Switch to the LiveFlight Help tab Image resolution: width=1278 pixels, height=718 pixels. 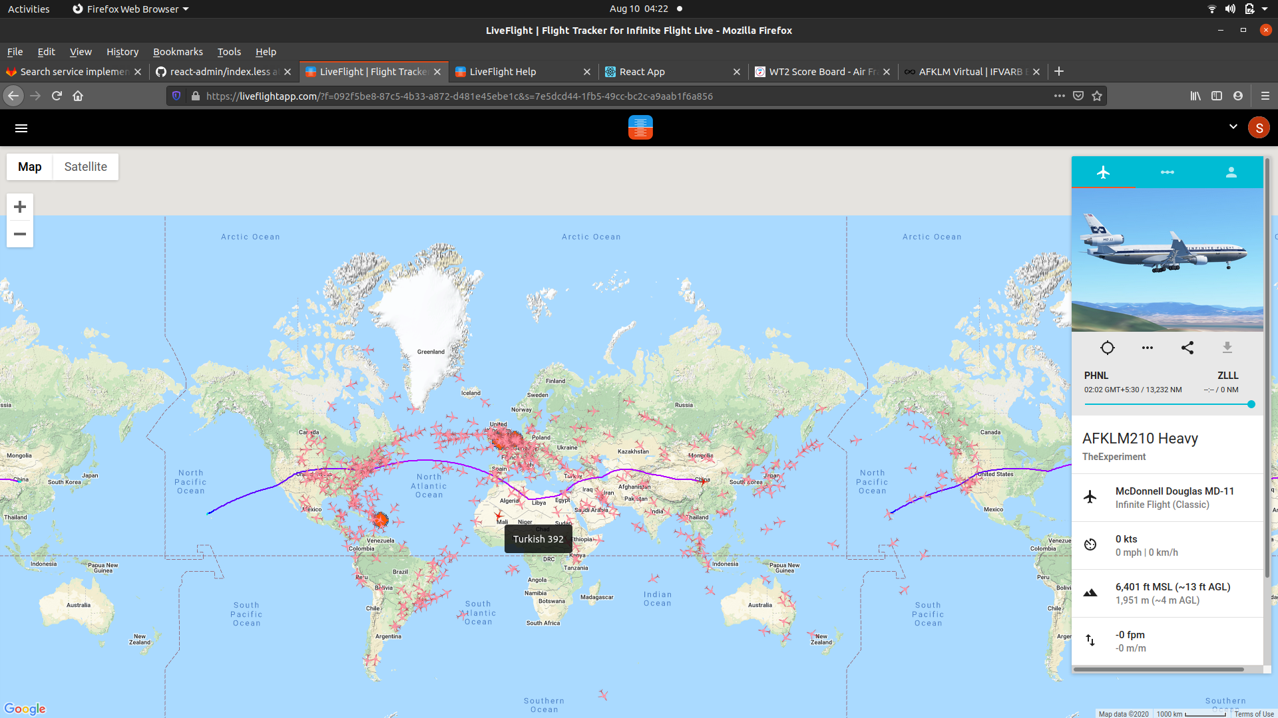pos(503,72)
